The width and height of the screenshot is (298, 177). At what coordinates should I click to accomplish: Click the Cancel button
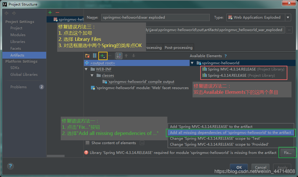pyautogui.click(x=260, y=167)
